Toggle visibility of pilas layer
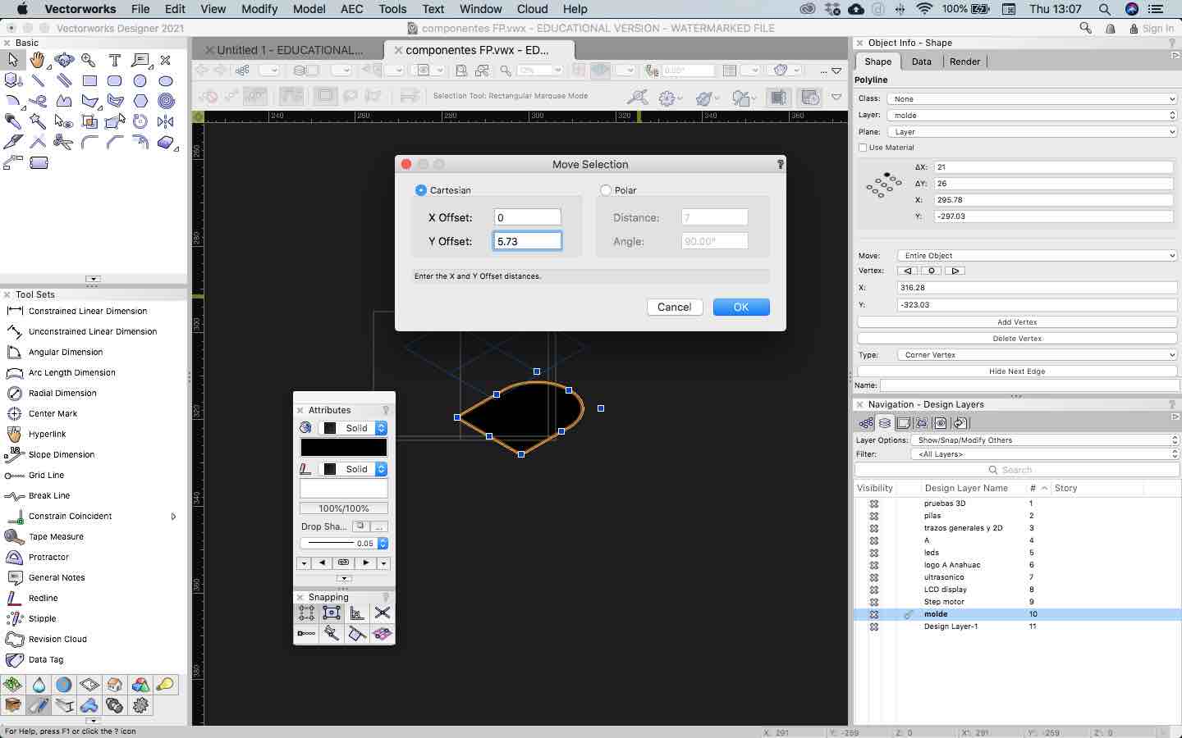The width and height of the screenshot is (1182, 738). pos(874,516)
